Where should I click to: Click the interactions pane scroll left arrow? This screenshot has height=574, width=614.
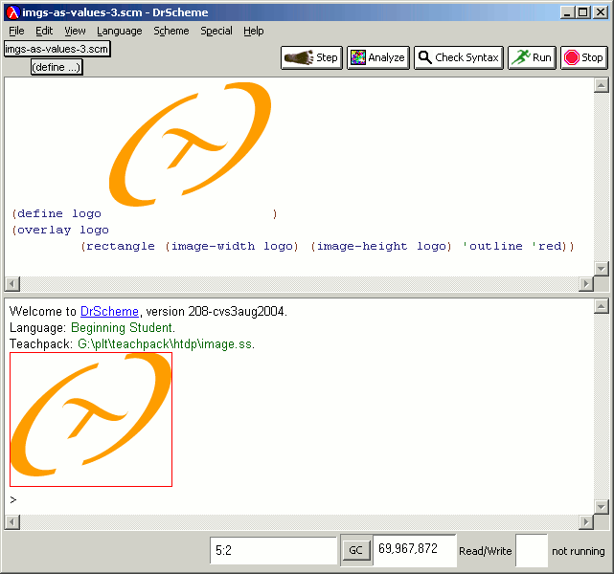[x=12, y=522]
